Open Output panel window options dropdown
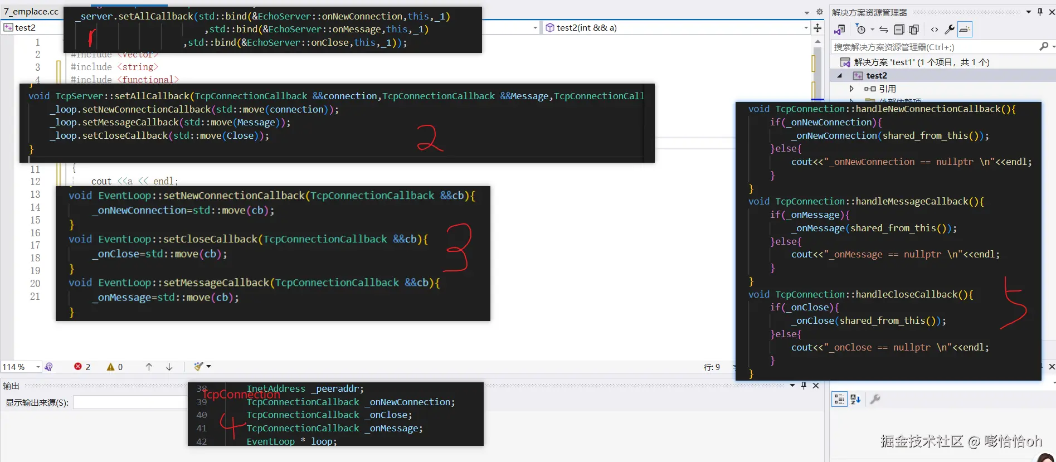 coord(792,385)
